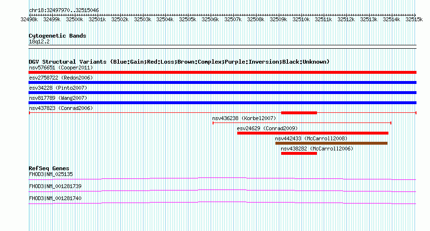Click the thin red nsv436238 line
Screen dimensions: 430x231
coord(302,123)
